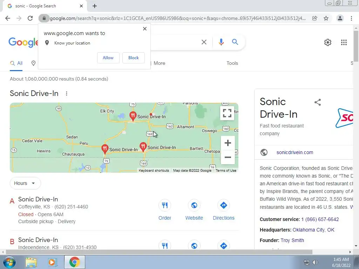Clear the search box text
Image resolution: width=359 pixels, height=269 pixels.
coord(204,42)
